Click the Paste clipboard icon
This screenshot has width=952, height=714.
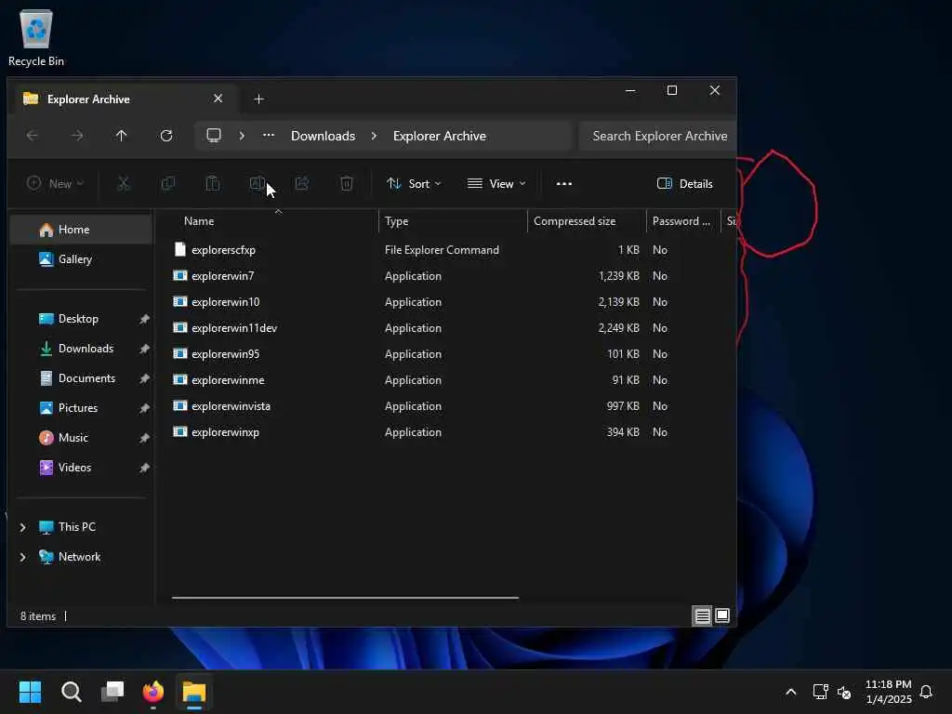[x=213, y=183]
